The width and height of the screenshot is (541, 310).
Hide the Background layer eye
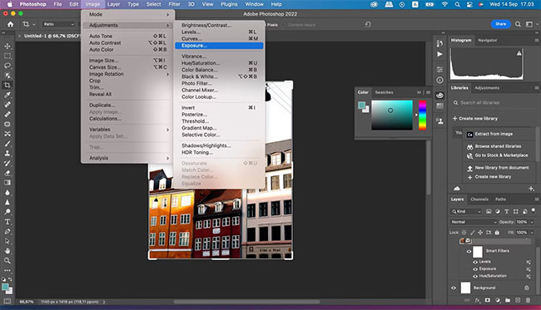coord(454,288)
